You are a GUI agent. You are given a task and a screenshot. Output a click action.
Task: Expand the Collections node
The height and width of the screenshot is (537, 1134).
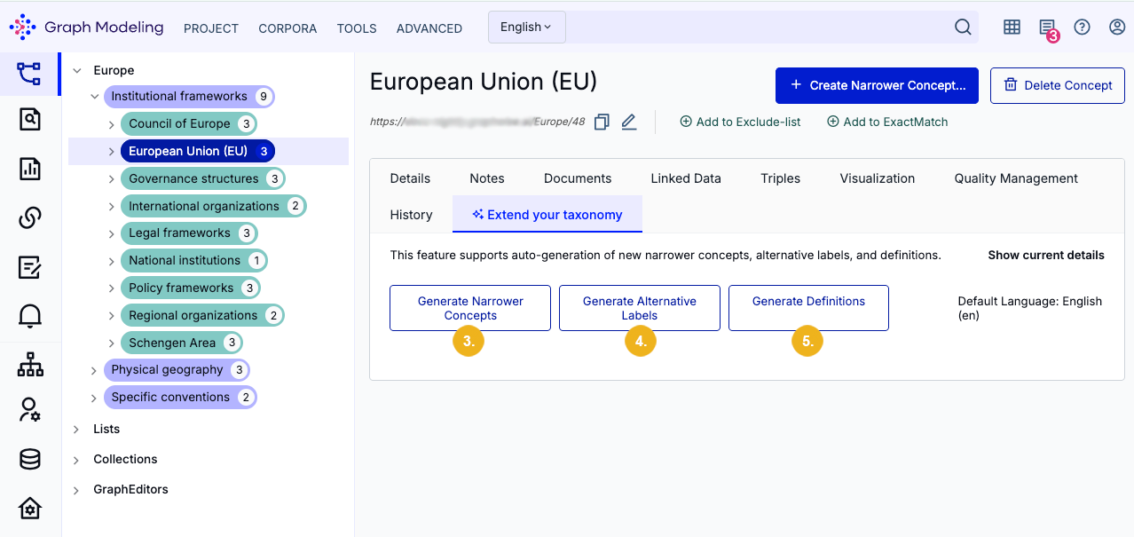tap(77, 459)
